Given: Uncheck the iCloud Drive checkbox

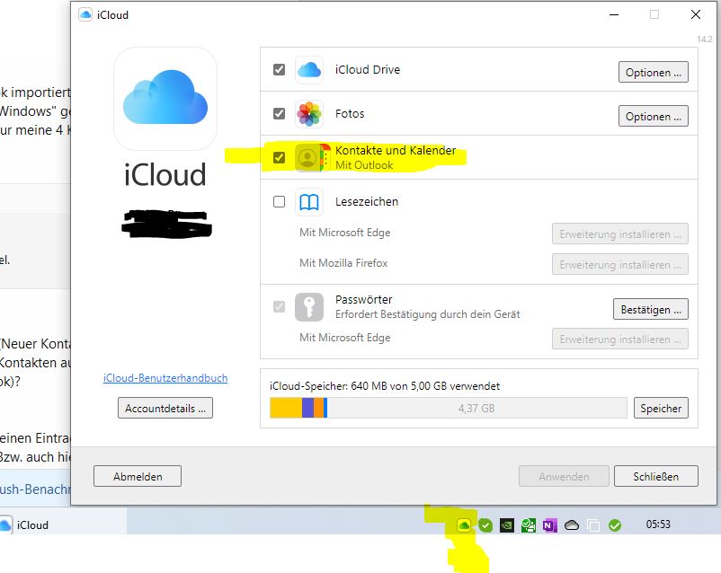Looking at the screenshot, I should (x=279, y=69).
